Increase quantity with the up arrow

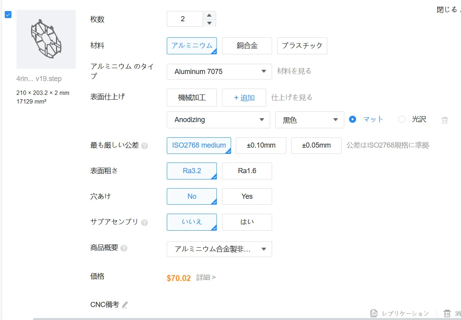pos(209,15)
